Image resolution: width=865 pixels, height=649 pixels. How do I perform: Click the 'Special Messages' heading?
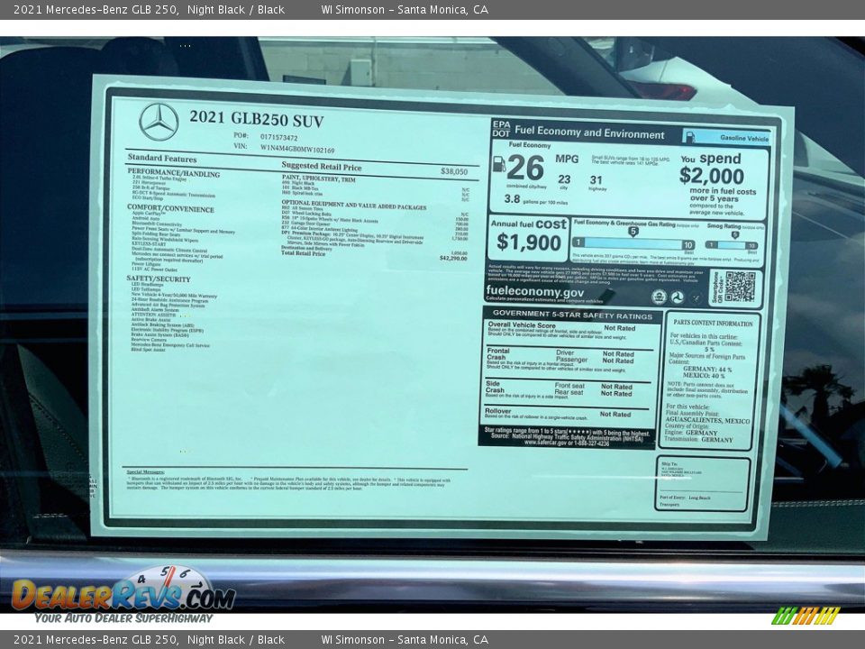tap(145, 471)
